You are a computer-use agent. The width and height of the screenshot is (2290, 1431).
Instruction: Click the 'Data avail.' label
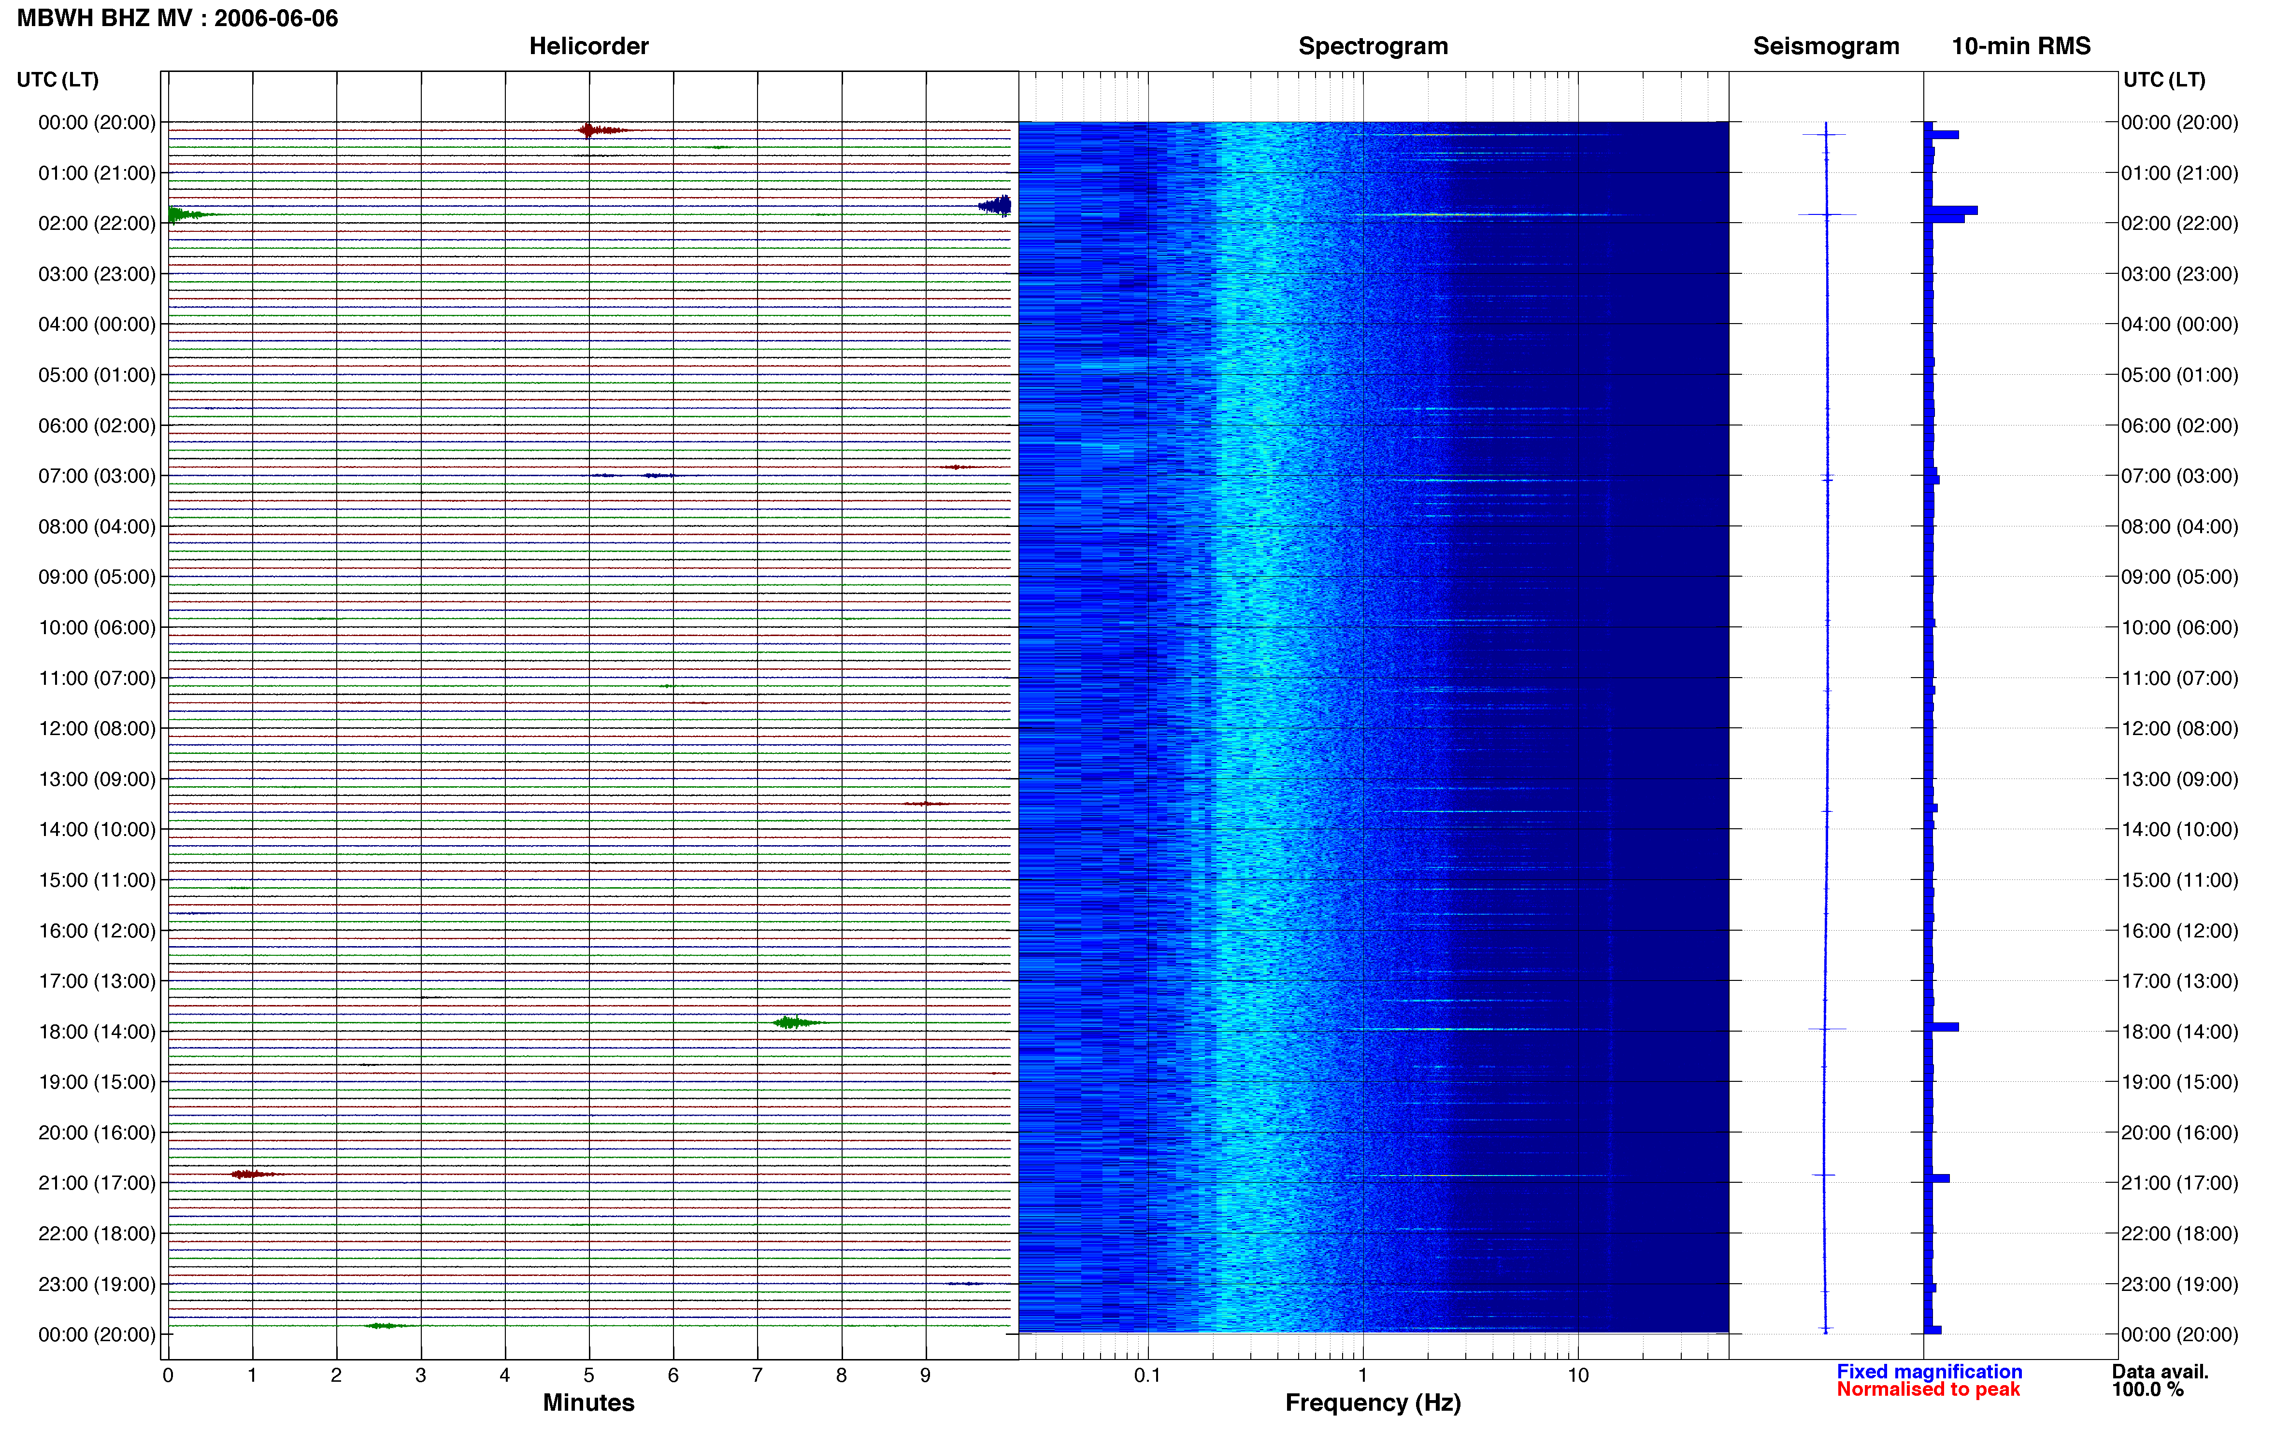[2160, 1372]
